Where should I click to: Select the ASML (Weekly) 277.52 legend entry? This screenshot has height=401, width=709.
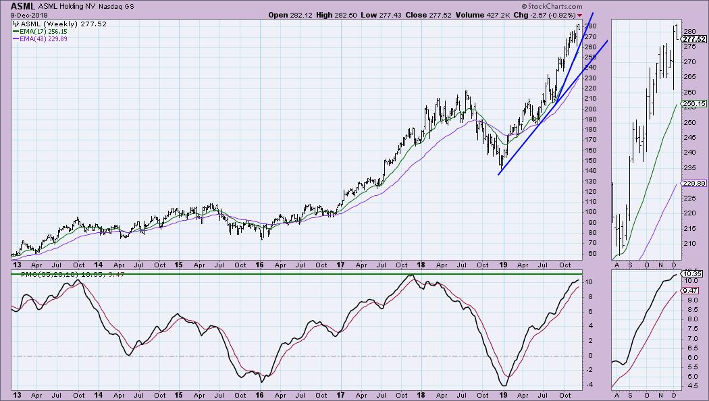(x=63, y=24)
